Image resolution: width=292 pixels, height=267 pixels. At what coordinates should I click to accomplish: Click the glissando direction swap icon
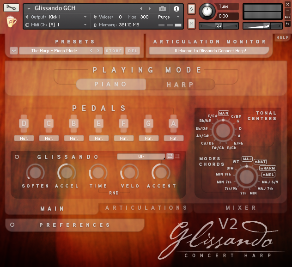click(x=170, y=156)
